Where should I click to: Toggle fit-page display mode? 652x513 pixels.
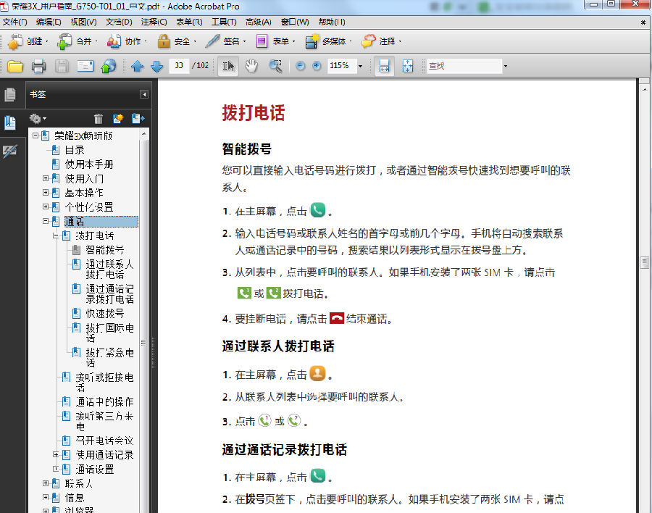(x=408, y=66)
